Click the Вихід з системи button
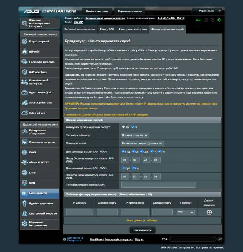Screen dimensions: 243x252 97,11
